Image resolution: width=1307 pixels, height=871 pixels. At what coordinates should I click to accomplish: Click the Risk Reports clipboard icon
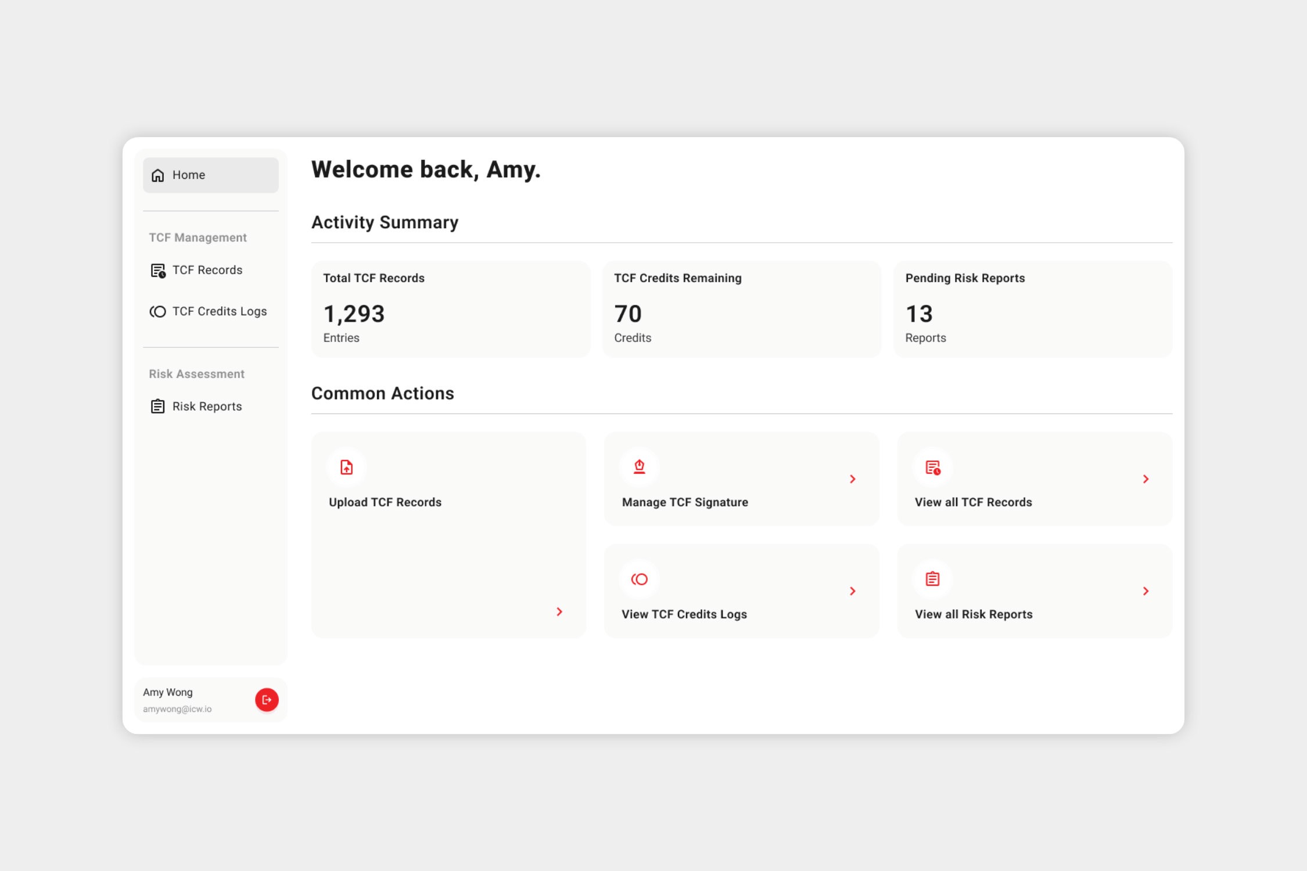[x=158, y=406]
